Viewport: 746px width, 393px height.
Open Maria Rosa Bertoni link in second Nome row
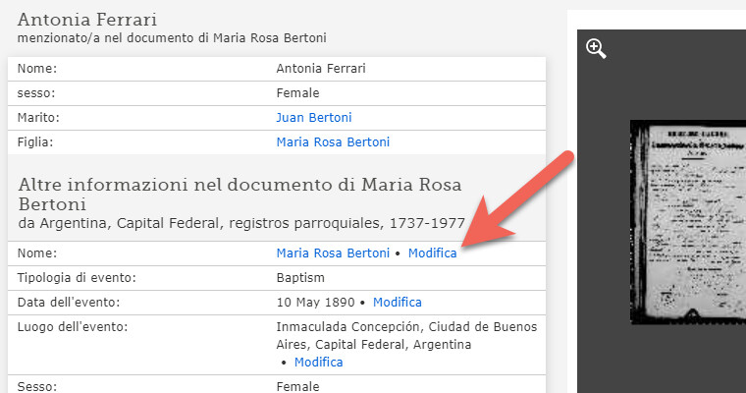click(x=333, y=253)
